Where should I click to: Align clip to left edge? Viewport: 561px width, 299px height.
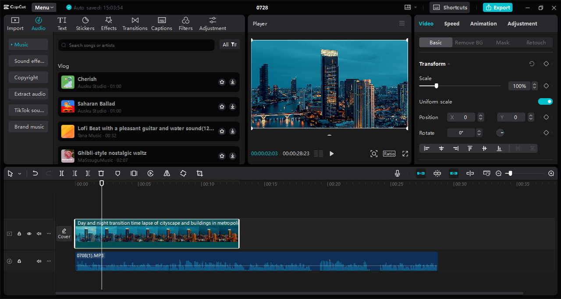[x=426, y=149]
